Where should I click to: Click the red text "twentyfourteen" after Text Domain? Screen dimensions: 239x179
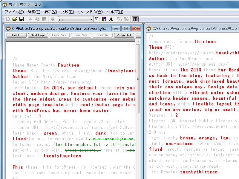coord(62,156)
